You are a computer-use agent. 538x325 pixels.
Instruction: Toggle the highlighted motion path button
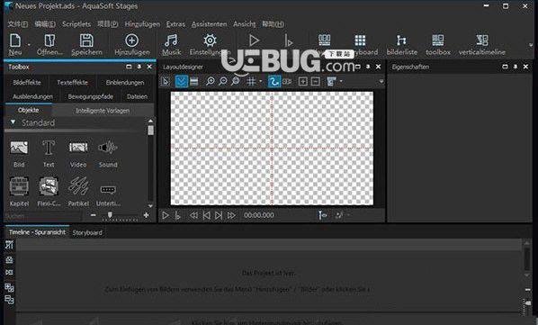click(274, 81)
